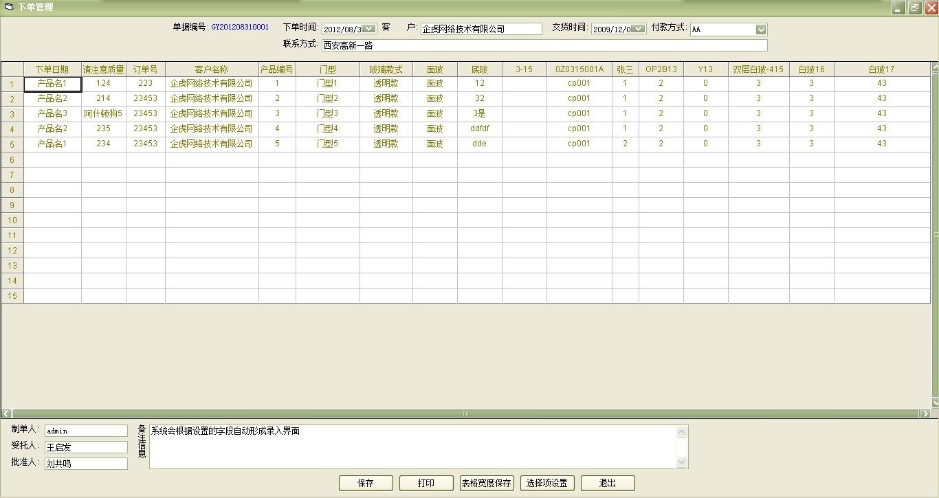Click the 下单管理 window title icon

(9, 7)
